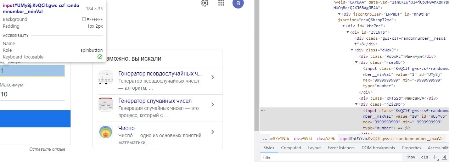The width and height of the screenshot is (449, 162).
Task: Open the DOM breakpoints tab
Action: tap(378, 148)
